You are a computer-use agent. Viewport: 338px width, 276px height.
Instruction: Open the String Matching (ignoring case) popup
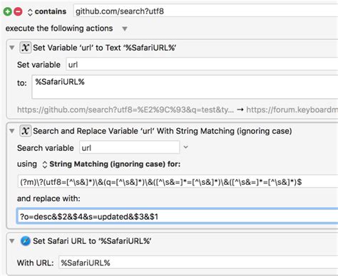tap(111, 164)
